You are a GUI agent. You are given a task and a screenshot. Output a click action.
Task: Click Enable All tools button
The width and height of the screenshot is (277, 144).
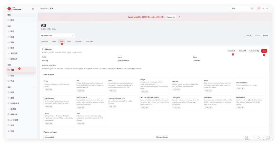pyautogui.click(x=232, y=51)
